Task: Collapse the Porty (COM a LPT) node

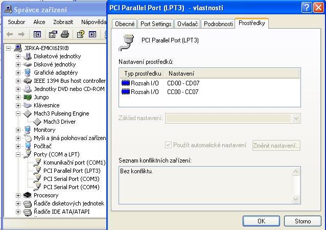Action: tap(18, 154)
